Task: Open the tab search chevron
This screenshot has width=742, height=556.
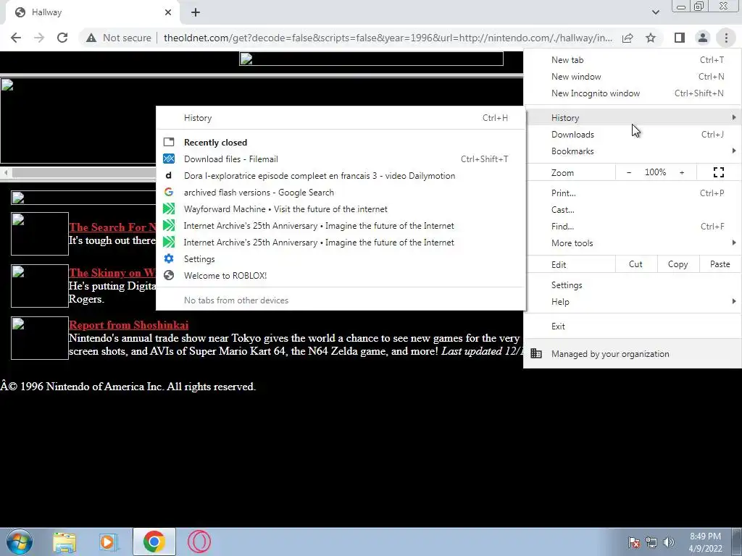Action: tap(655, 12)
